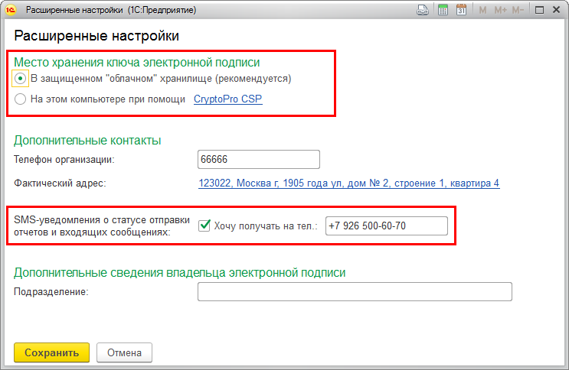This screenshot has width=569, height=370.
Task: Open the CryptoPro CSP link
Action: 227,99
